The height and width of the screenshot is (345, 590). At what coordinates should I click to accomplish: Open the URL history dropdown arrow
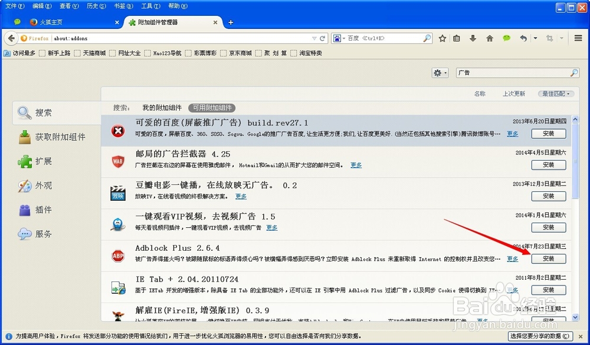314,38
